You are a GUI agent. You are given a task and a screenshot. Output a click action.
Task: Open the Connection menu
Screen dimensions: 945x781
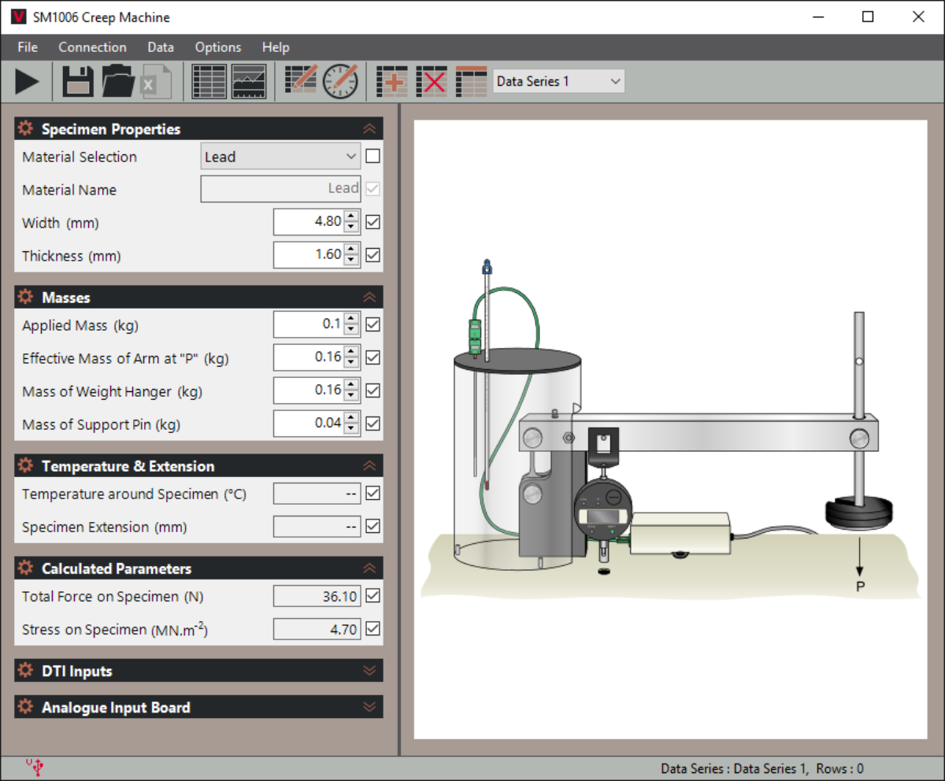point(92,47)
